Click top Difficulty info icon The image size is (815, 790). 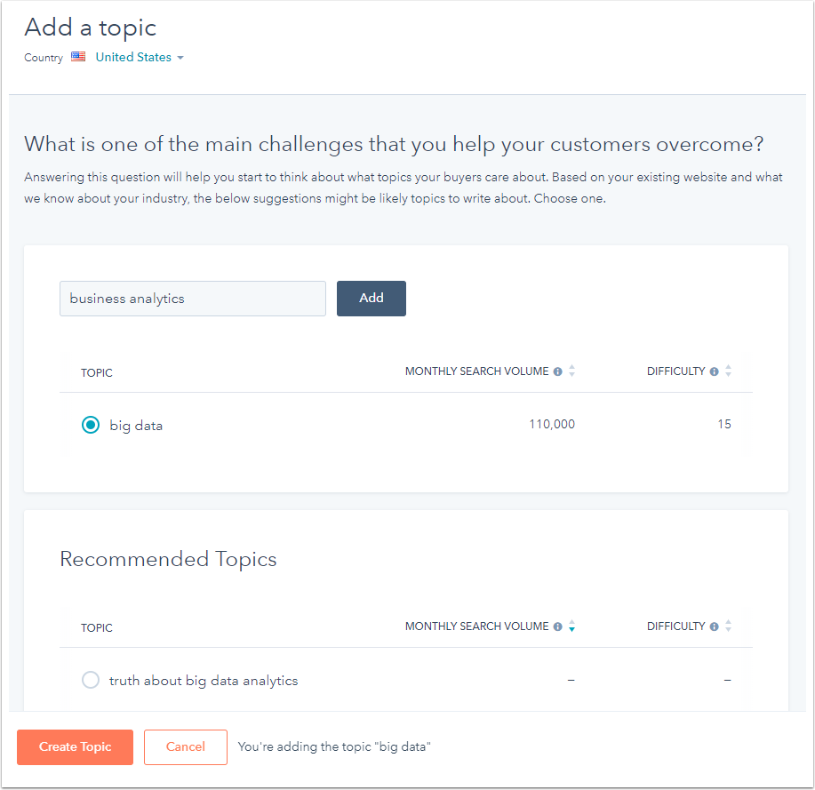coord(715,371)
